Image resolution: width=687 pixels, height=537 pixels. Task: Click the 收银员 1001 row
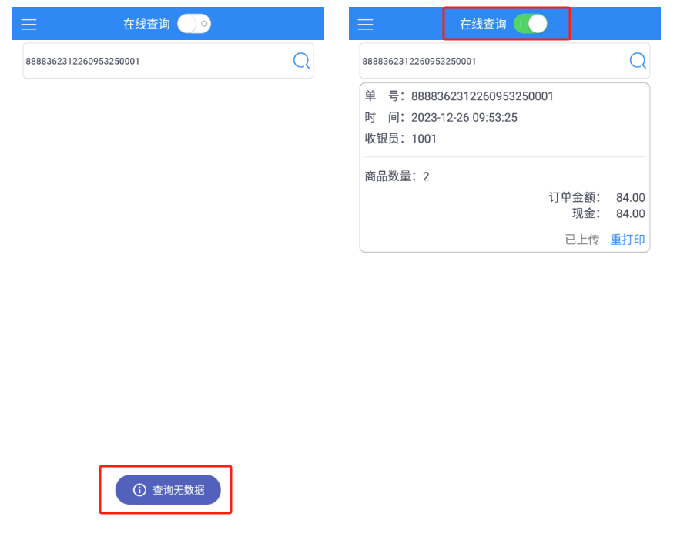[401, 139]
